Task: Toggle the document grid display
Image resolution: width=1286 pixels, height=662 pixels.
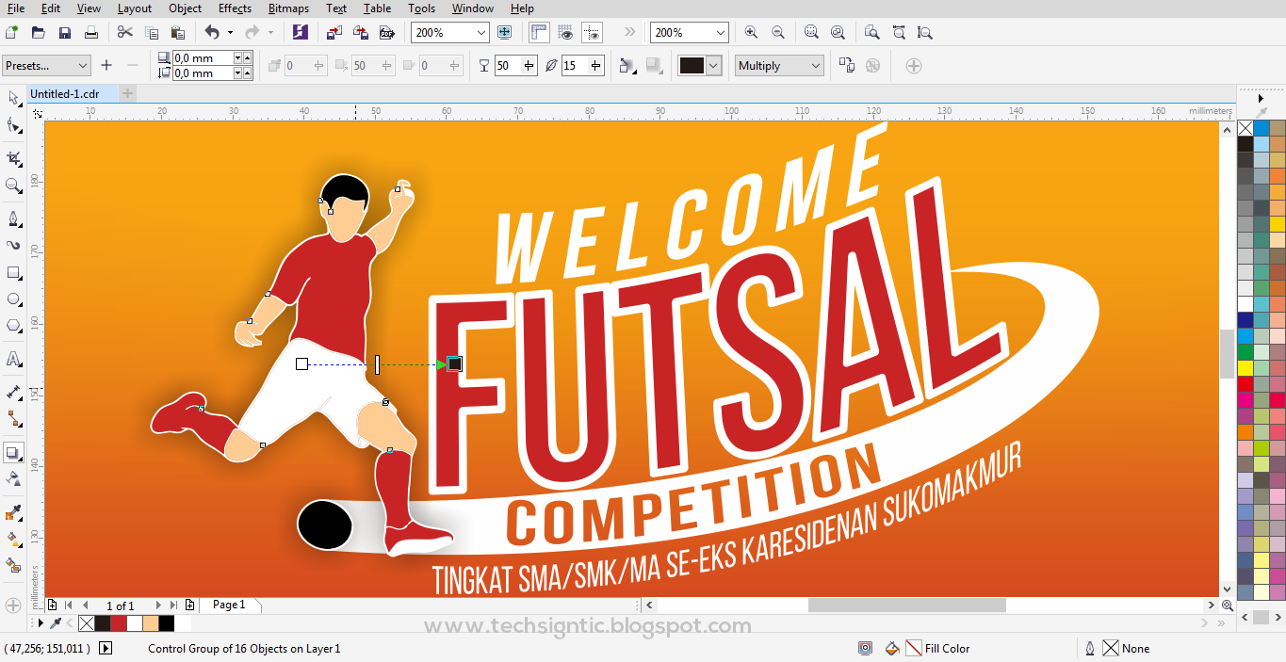Action: [x=565, y=32]
